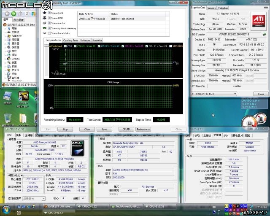Screen dimensions: 270x216
Task: Click the Elapsed Time value field
Action: (161, 119)
